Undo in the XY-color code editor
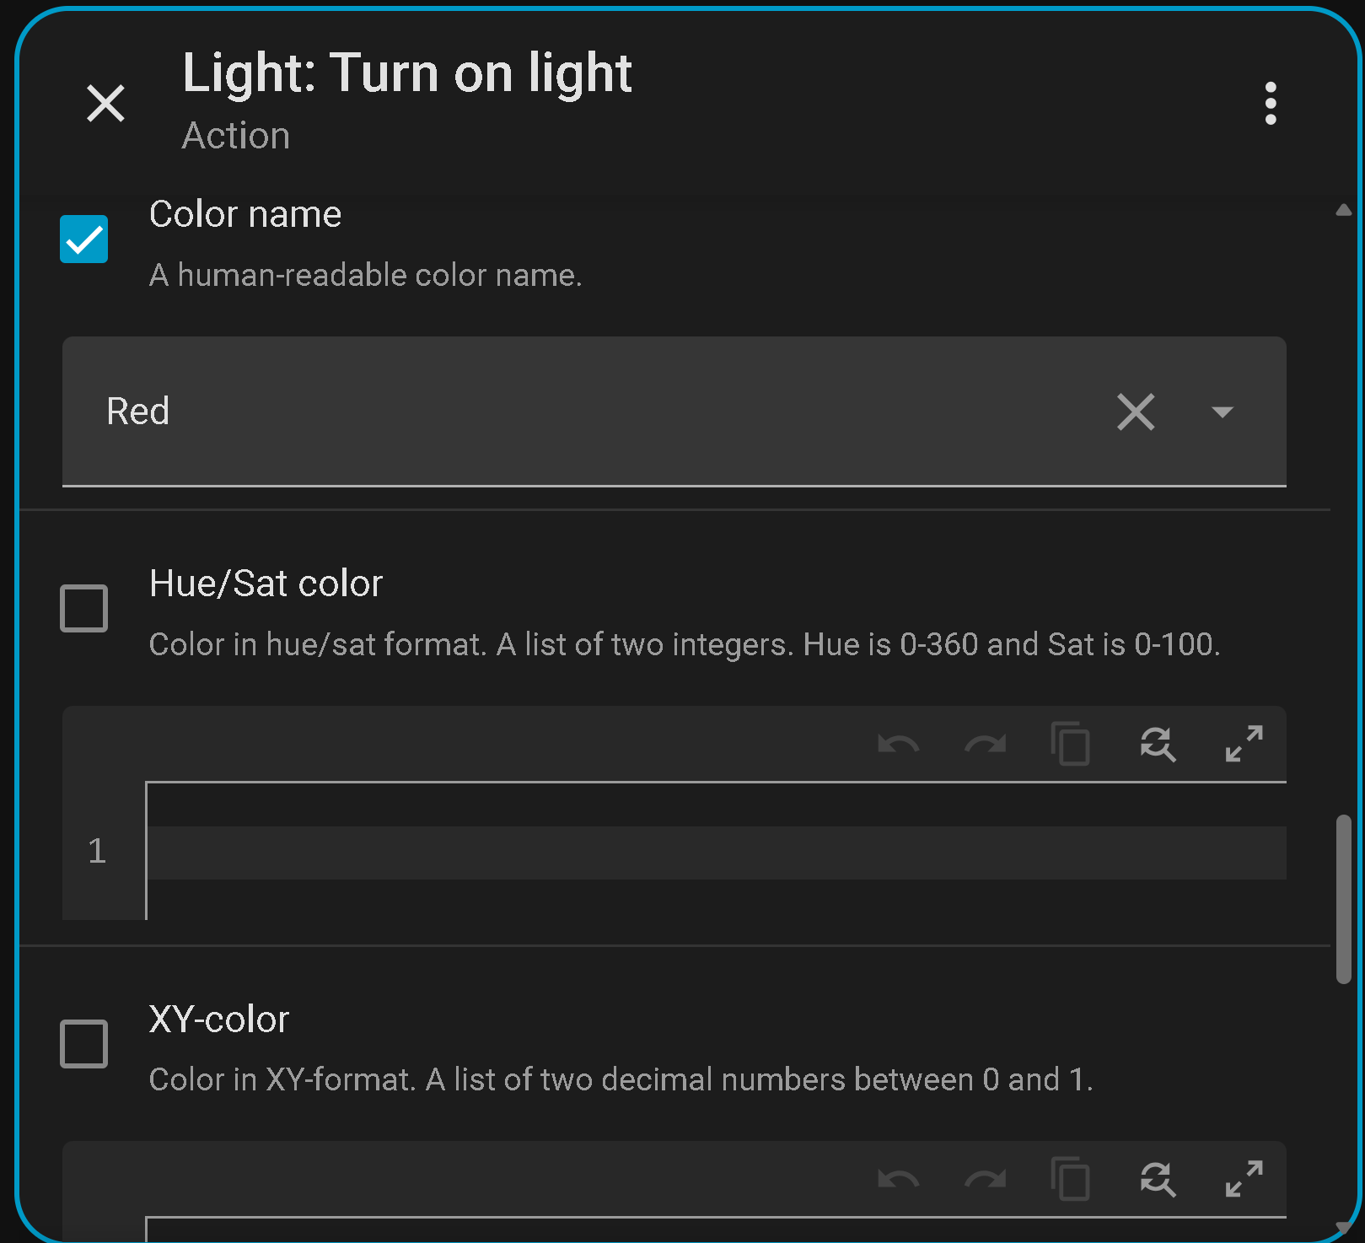1365x1243 pixels. click(898, 1180)
